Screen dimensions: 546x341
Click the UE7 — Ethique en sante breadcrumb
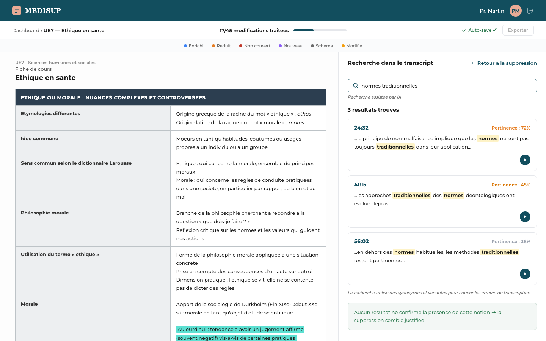(x=74, y=30)
